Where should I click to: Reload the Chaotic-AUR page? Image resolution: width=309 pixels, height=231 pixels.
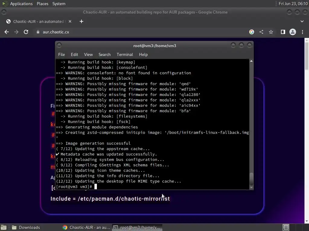click(x=26, y=32)
